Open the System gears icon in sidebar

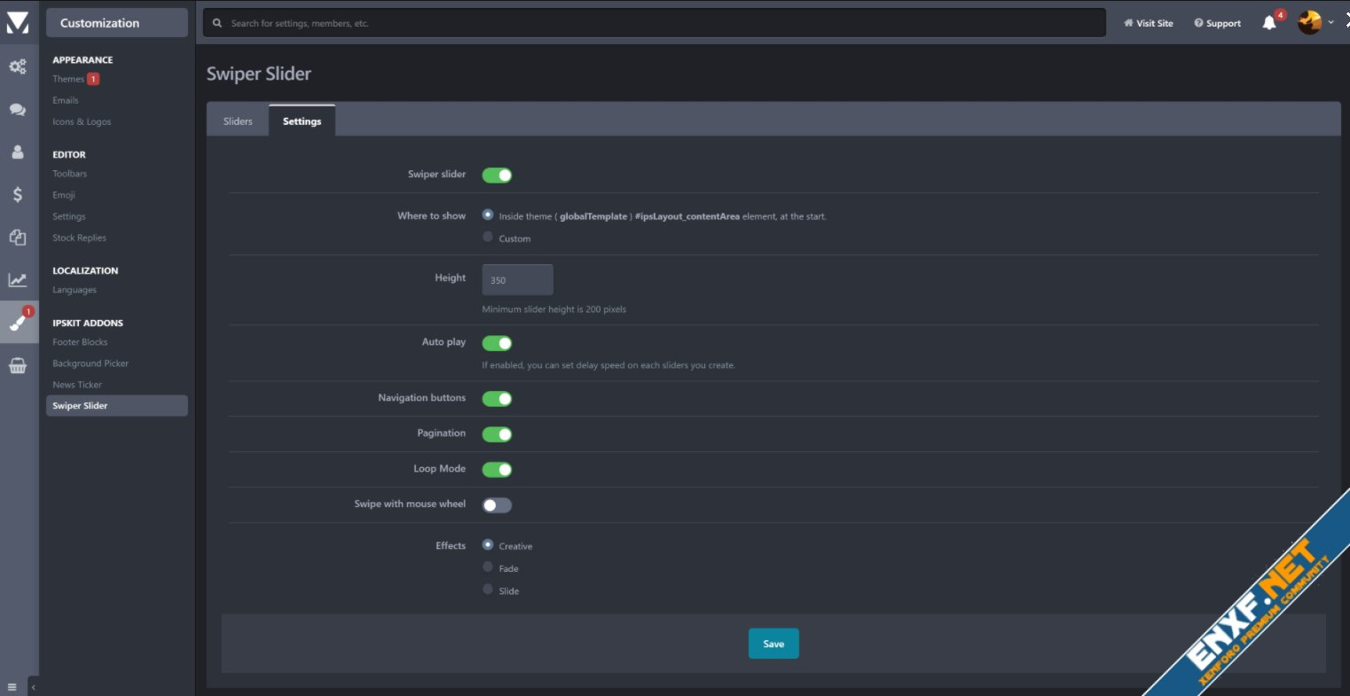[x=18, y=66]
